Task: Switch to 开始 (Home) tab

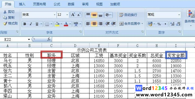Action: pos(8,4)
